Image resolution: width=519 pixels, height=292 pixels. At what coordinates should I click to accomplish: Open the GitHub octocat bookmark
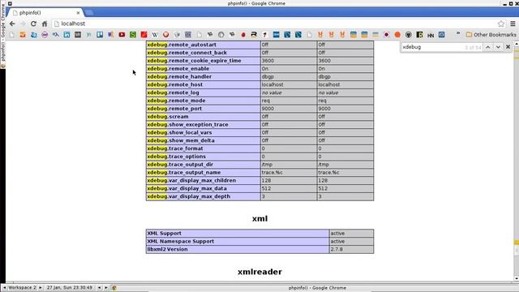409,34
